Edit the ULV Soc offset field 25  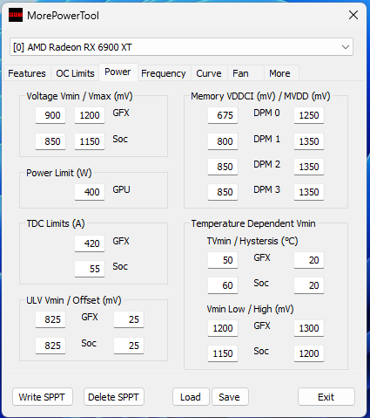(129, 346)
